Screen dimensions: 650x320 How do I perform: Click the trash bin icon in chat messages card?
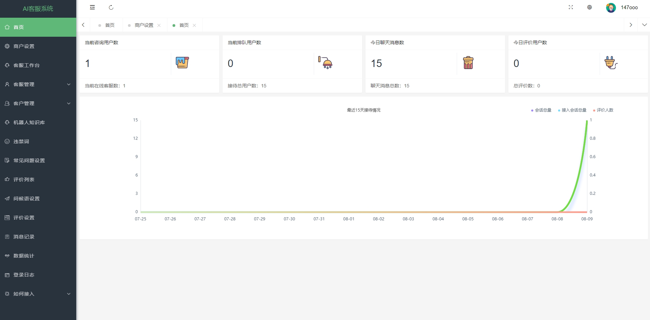(468, 63)
